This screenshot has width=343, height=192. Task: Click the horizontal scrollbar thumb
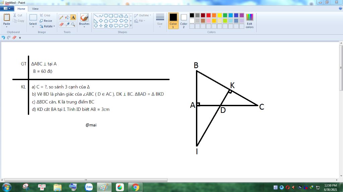pos(86,180)
